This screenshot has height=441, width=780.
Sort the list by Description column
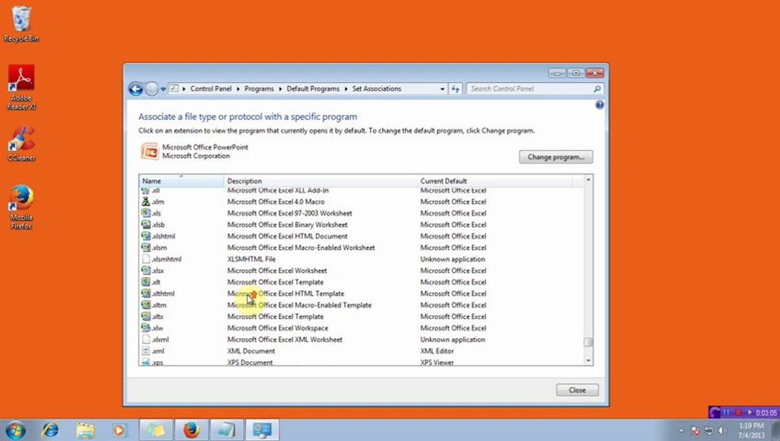coord(321,181)
